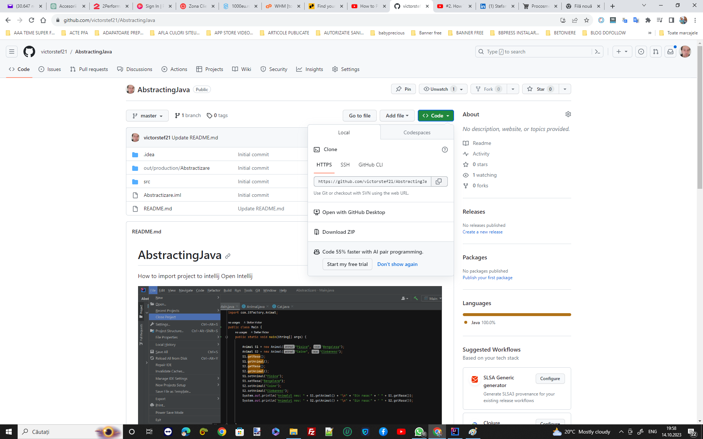This screenshot has height=439, width=703.
Task: Open the GitHub issues tracker icon
Action: point(641,52)
